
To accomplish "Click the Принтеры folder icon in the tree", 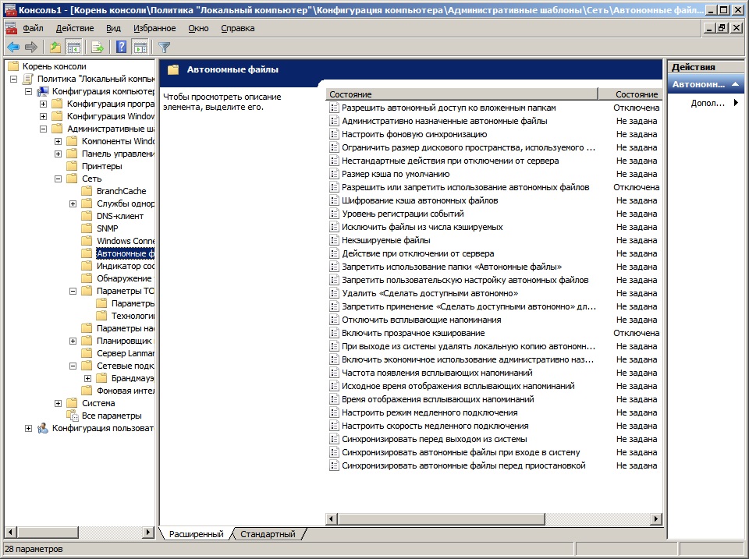I will 72,166.
